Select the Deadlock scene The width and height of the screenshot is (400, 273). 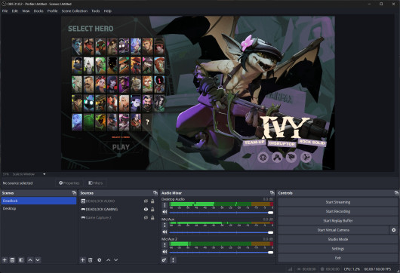[x=38, y=201]
